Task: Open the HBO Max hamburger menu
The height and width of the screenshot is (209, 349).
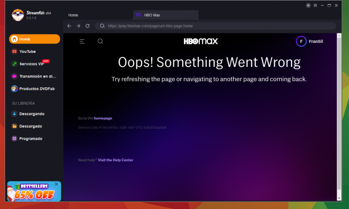Action: 82,41
